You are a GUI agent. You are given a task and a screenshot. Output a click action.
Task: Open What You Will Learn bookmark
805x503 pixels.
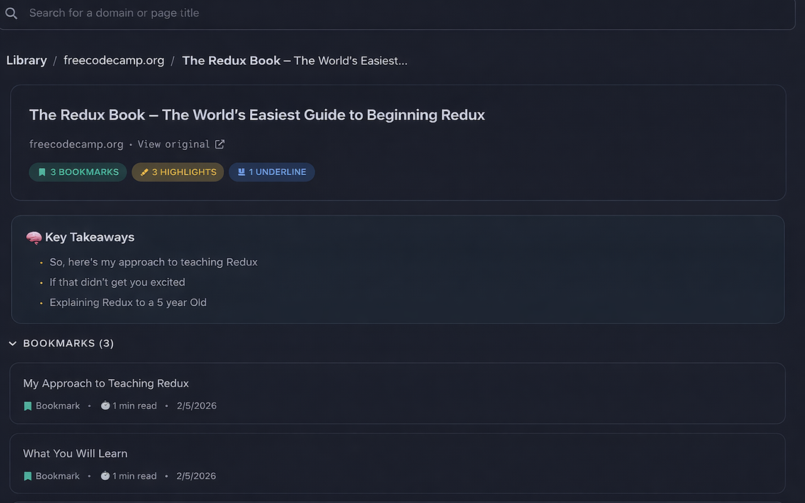click(x=397, y=463)
